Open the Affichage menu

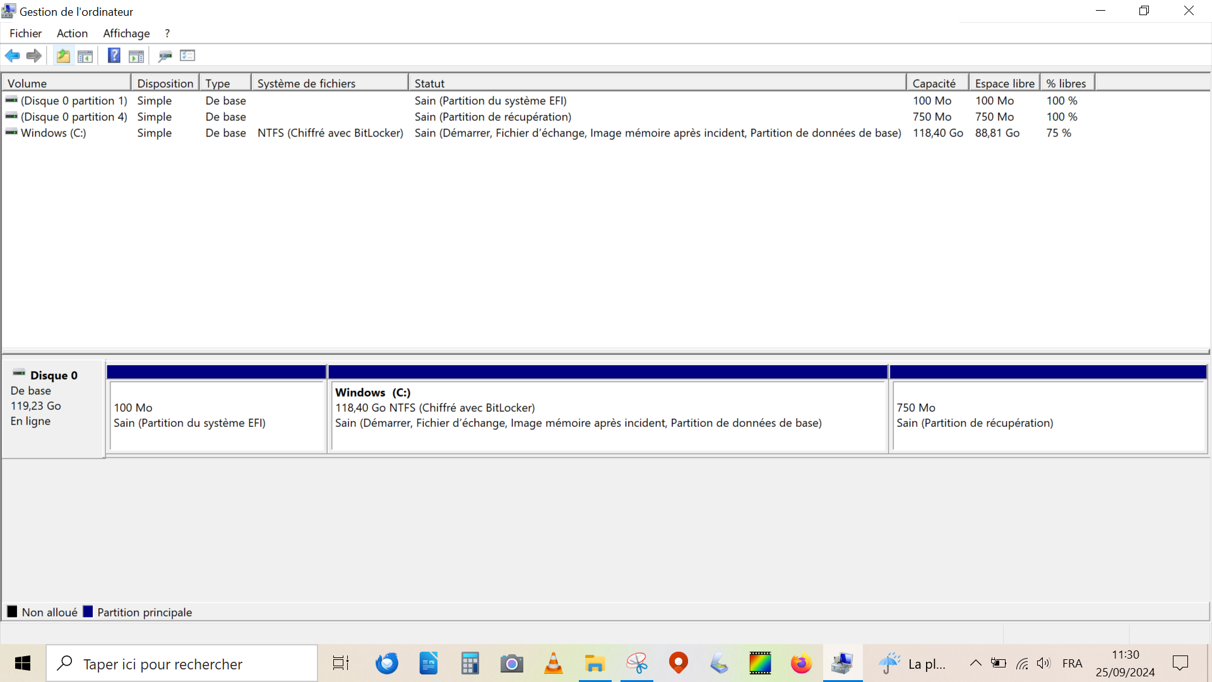(x=126, y=33)
